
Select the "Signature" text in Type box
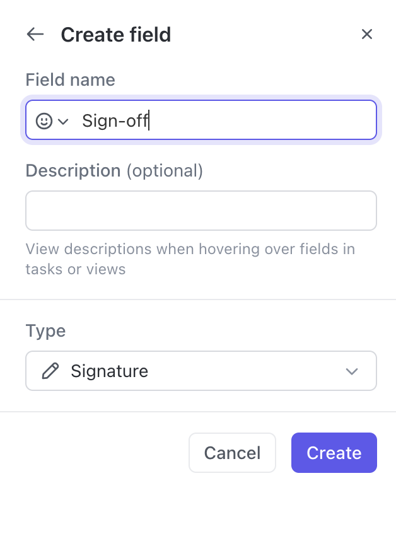(x=109, y=371)
